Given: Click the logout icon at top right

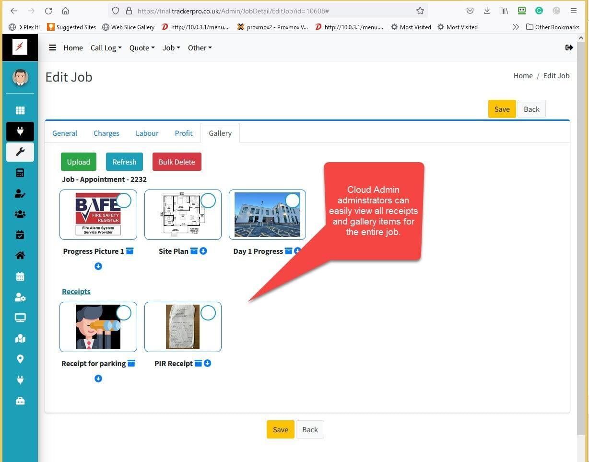Looking at the screenshot, I should (569, 47).
